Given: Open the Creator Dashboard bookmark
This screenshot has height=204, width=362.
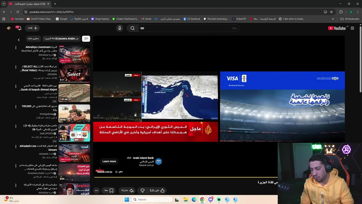Looking at the screenshot, I should click(x=125, y=19).
